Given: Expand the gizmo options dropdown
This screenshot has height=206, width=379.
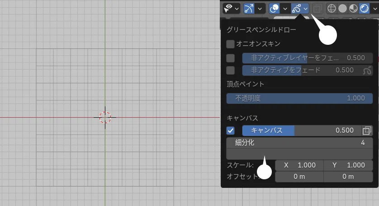Looking at the screenshot, I should coord(260,9).
